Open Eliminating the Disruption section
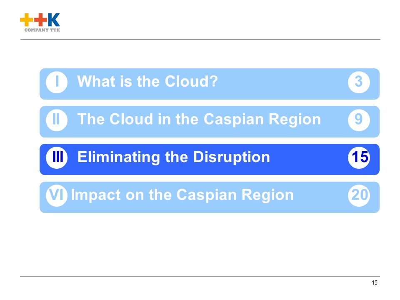 (173, 157)
